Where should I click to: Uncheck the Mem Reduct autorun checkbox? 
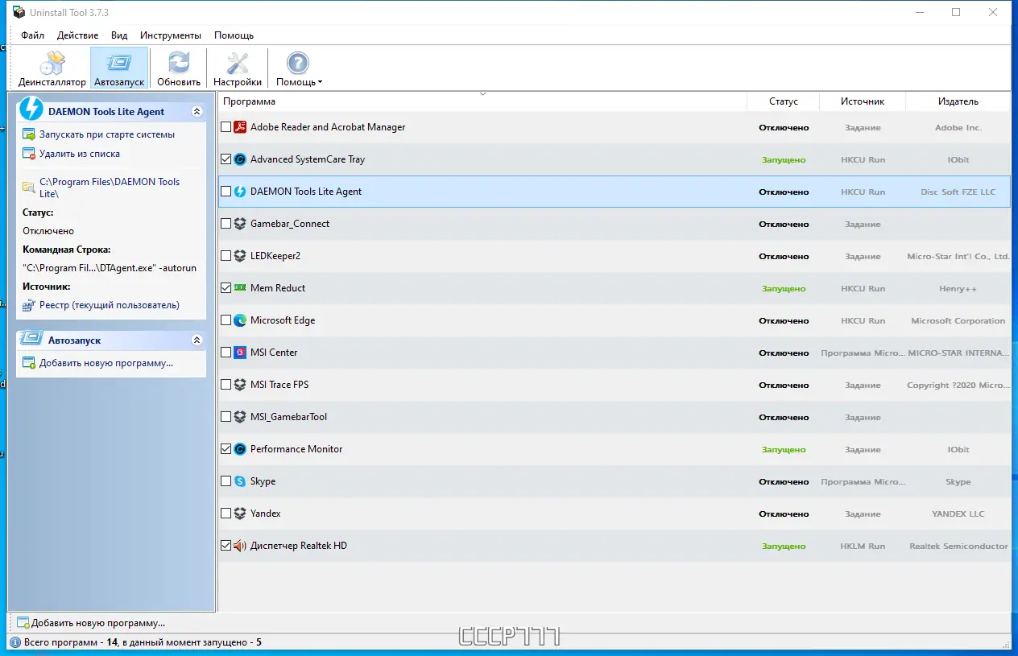pyautogui.click(x=226, y=288)
